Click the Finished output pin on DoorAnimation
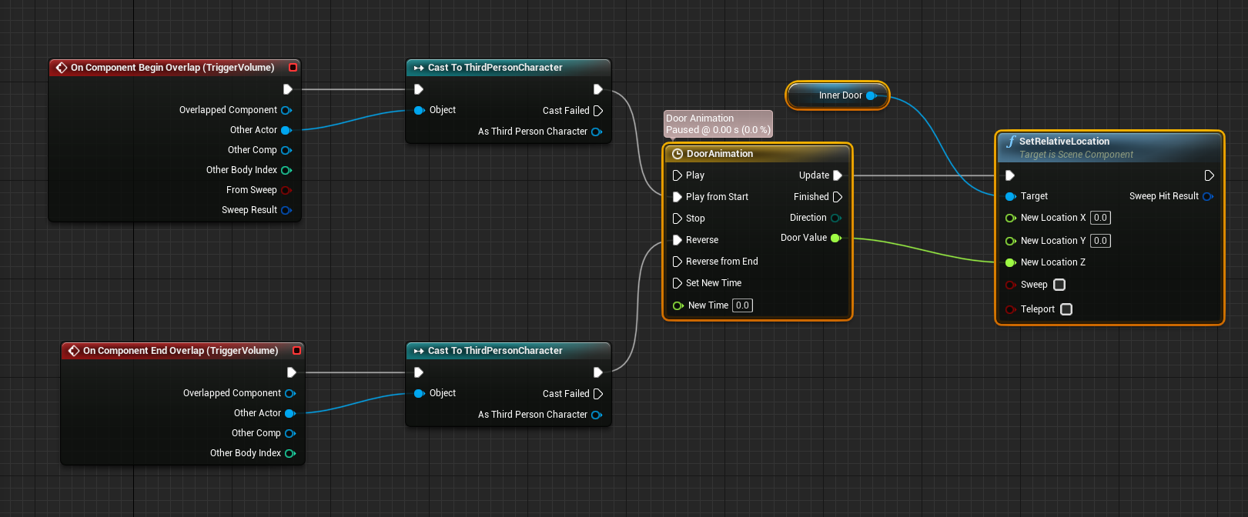Screen dimensions: 1248x517 (838, 197)
